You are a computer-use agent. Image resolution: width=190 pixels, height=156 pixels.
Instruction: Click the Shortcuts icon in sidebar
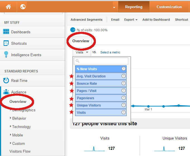6,43
